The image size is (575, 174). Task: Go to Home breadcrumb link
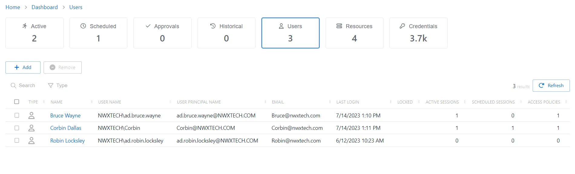(13, 7)
